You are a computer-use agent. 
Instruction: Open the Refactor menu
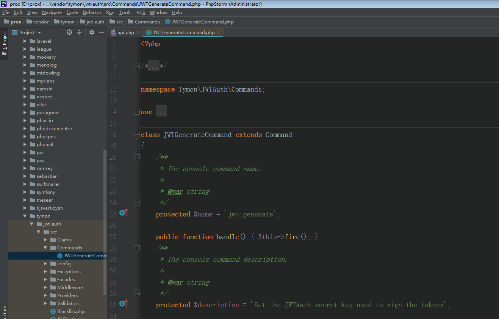click(x=92, y=12)
